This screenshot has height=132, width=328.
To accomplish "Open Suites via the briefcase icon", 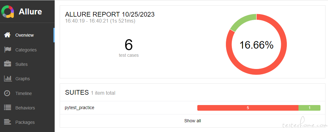I will pos(7,64).
